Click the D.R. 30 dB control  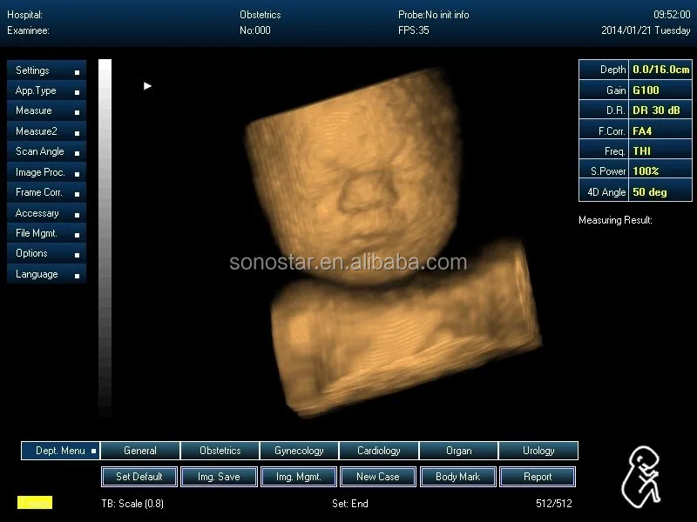pos(634,110)
